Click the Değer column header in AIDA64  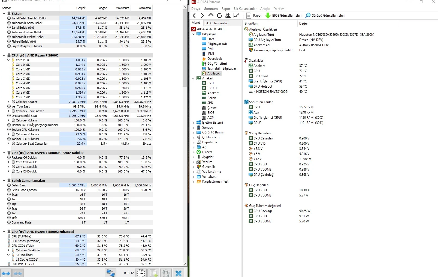348,23
